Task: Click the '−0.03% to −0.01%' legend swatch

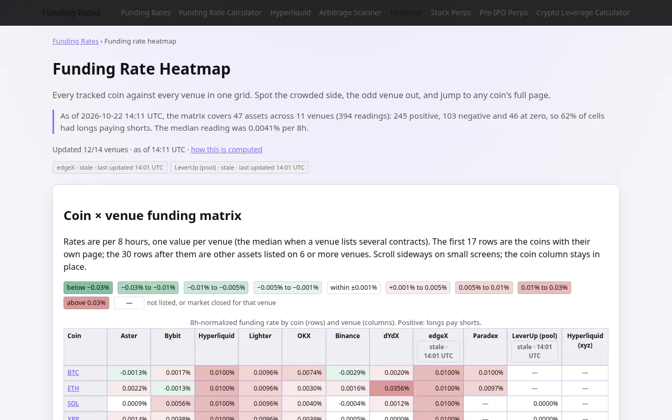Action: tap(148, 288)
